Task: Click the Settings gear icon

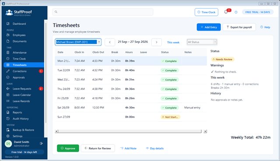Action: click(x=8, y=136)
